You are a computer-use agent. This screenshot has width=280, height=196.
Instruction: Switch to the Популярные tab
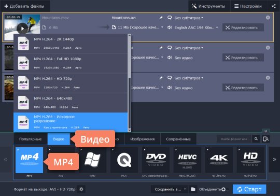click(31, 139)
